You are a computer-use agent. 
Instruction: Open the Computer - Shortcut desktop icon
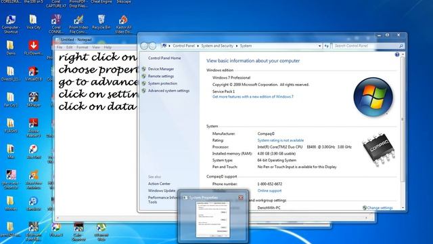click(x=11, y=24)
